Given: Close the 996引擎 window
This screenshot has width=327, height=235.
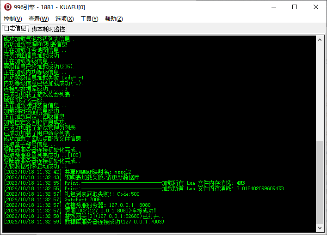Looking at the screenshot, I should 316,7.
